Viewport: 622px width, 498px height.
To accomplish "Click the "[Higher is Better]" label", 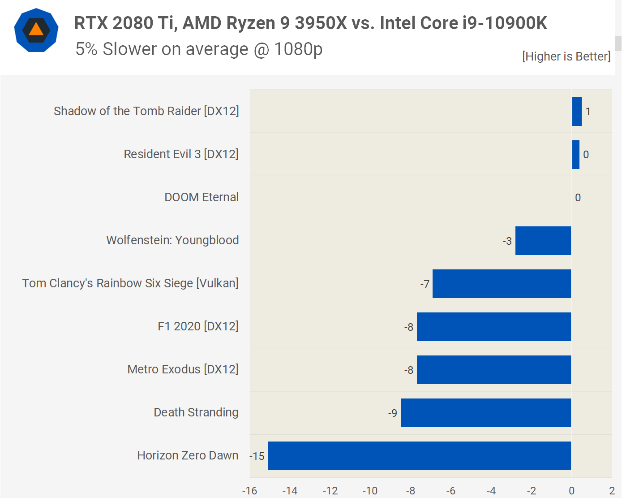I will (x=566, y=56).
